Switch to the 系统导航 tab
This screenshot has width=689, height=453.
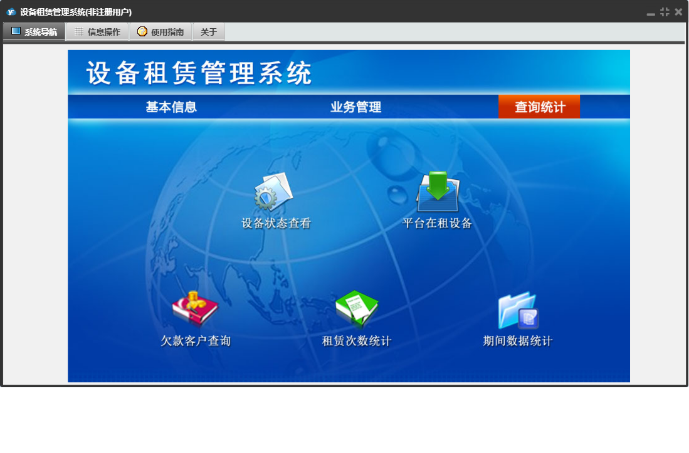[34, 32]
